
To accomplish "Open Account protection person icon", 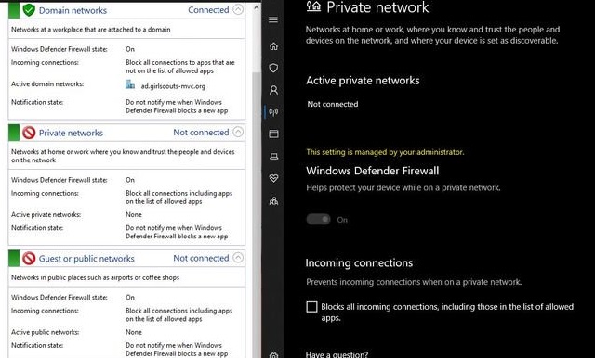I will pyautogui.click(x=273, y=90).
